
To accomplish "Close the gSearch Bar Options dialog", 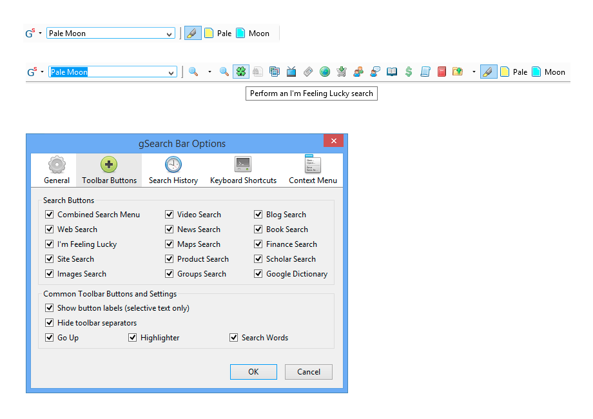I will [x=334, y=141].
